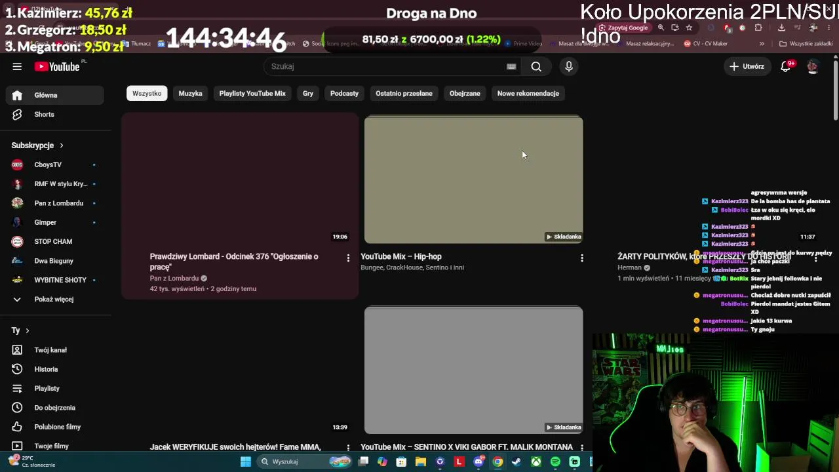Screen dimensions: 839x472
Task: Expand Pokaż więcej subscriptions list
Action: click(54, 299)
